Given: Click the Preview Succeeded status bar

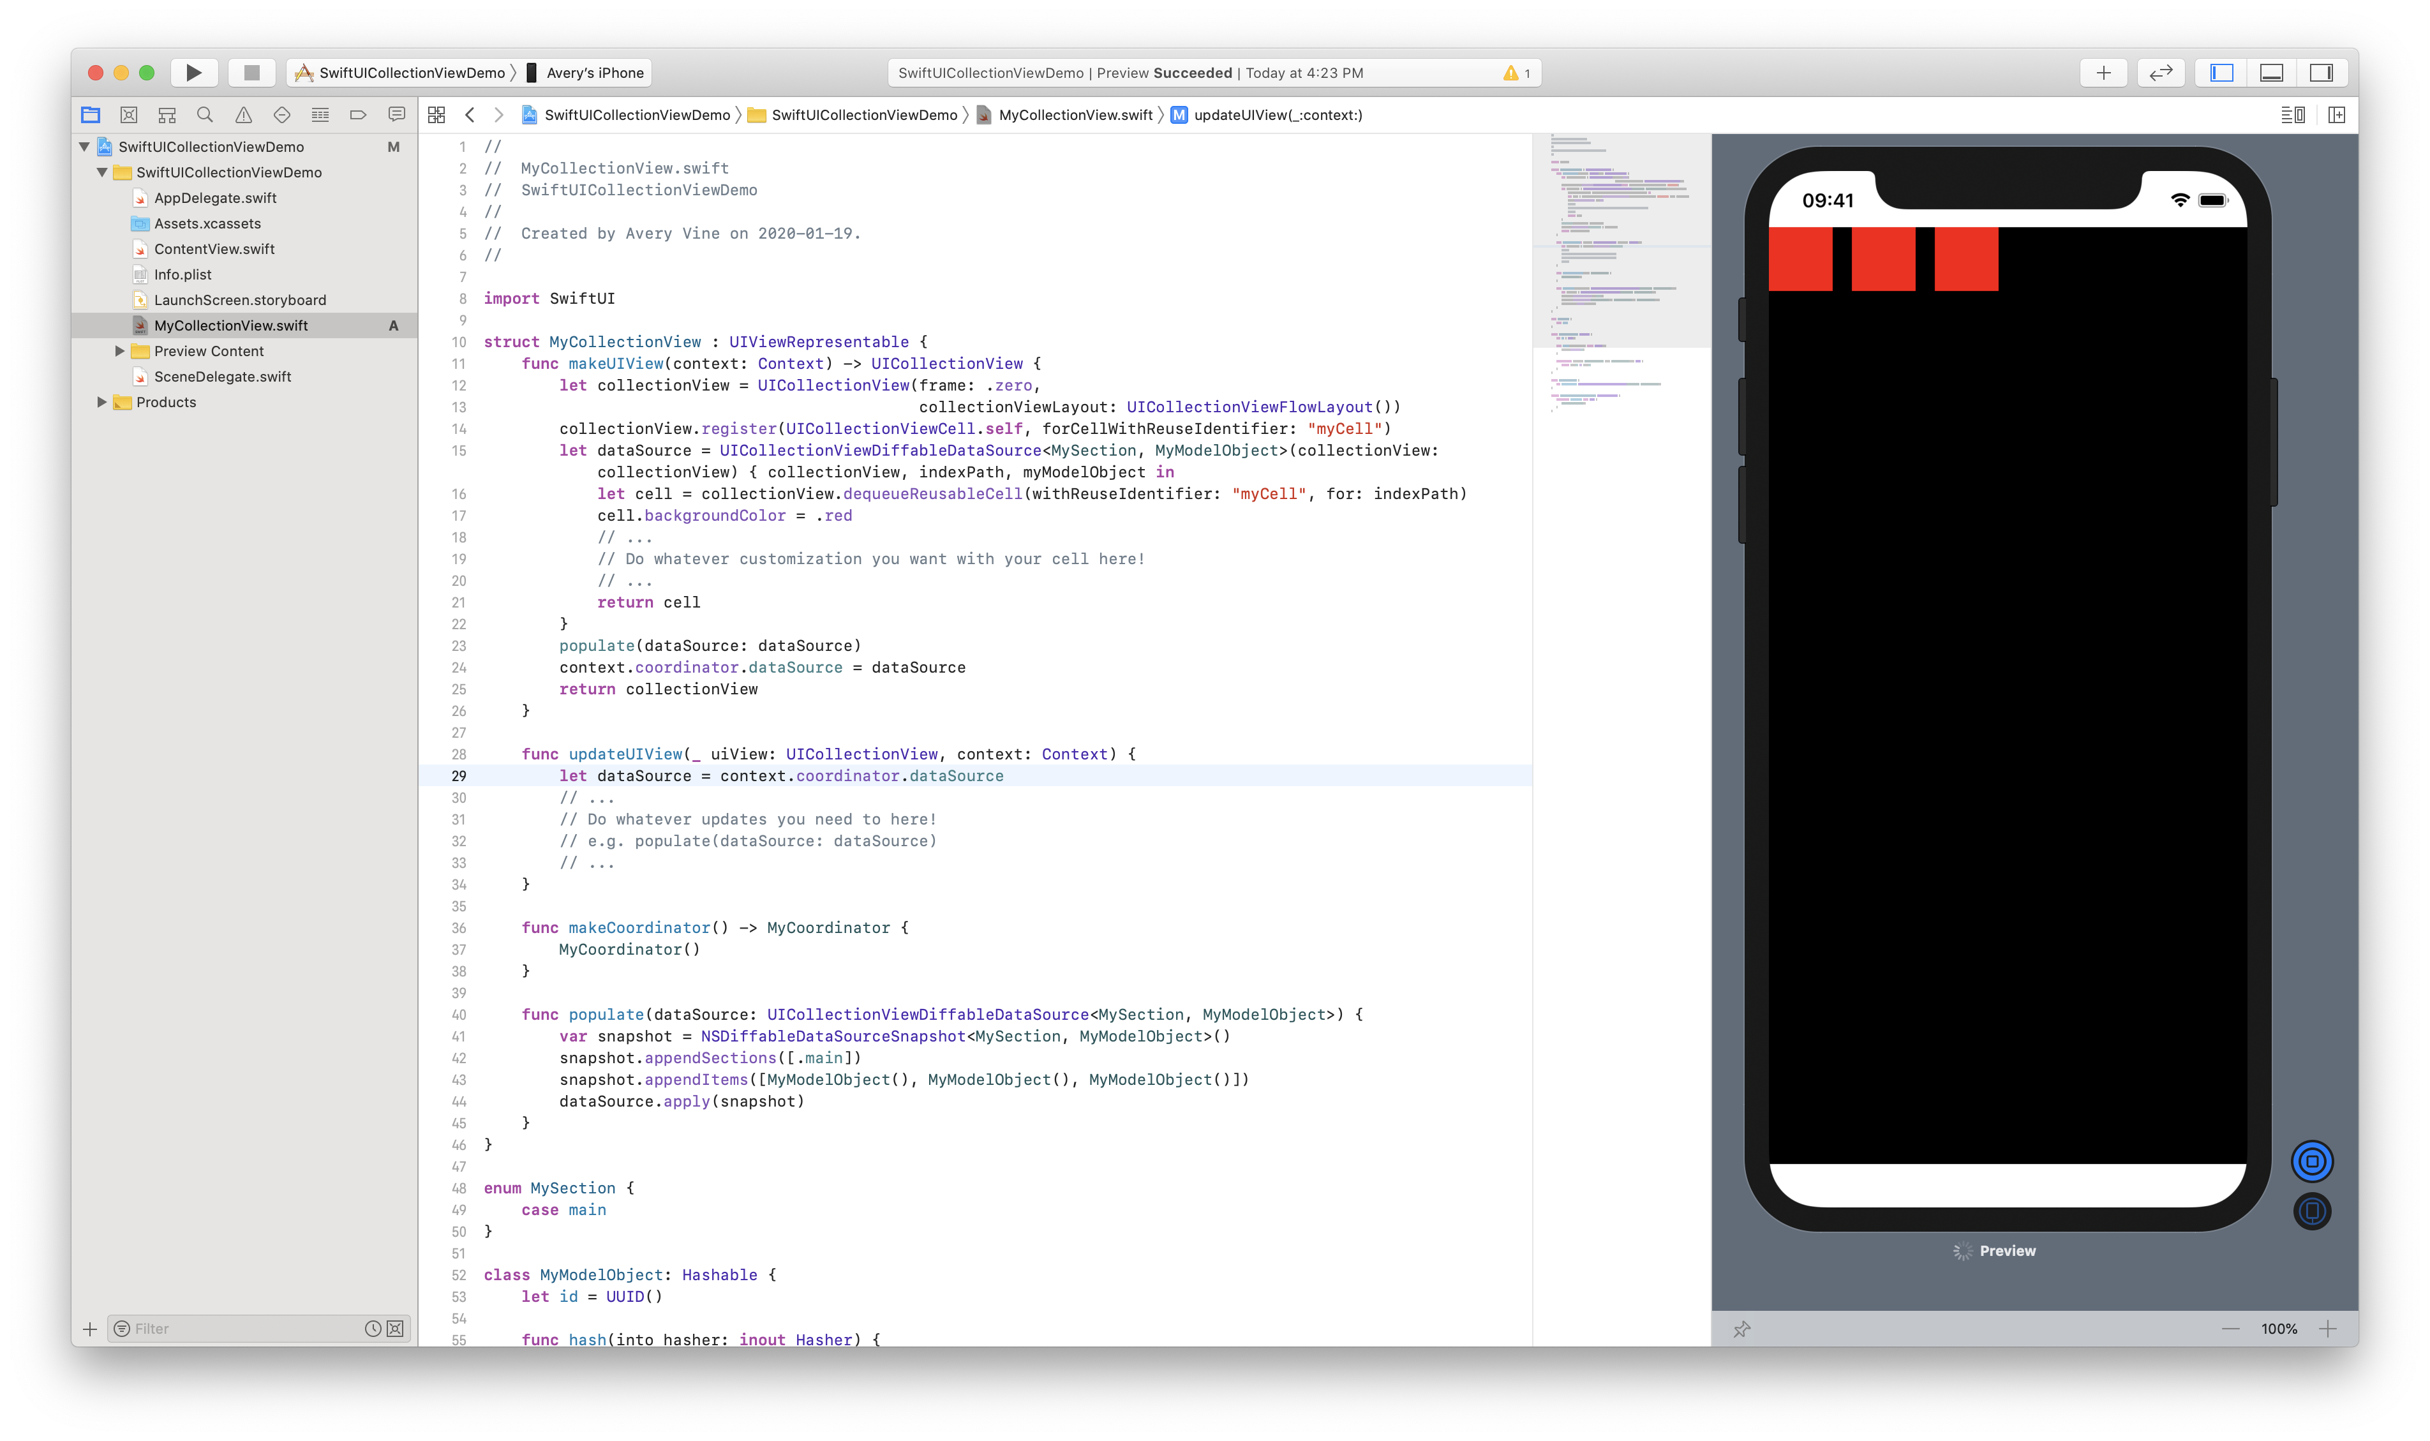Looking at the screenshot, I should 1214,73.
